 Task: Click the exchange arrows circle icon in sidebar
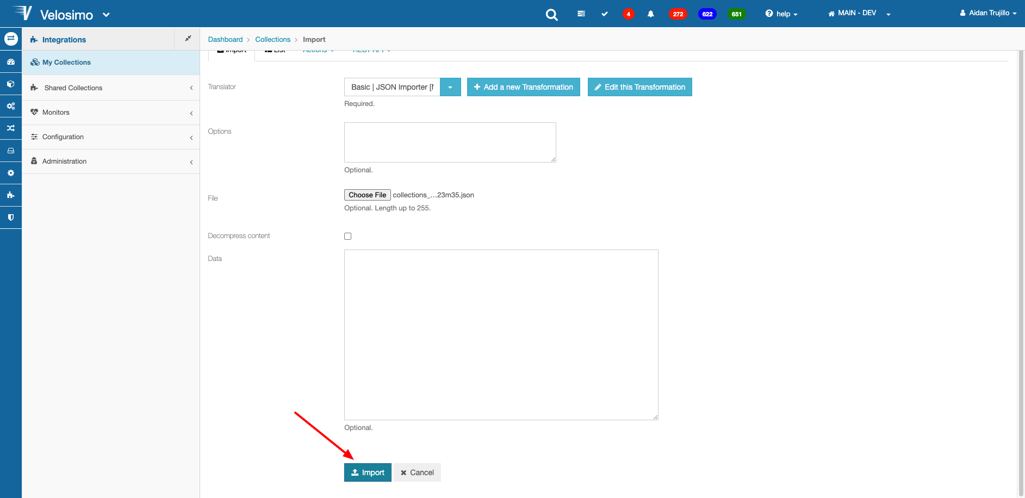[x=11, y=39]
